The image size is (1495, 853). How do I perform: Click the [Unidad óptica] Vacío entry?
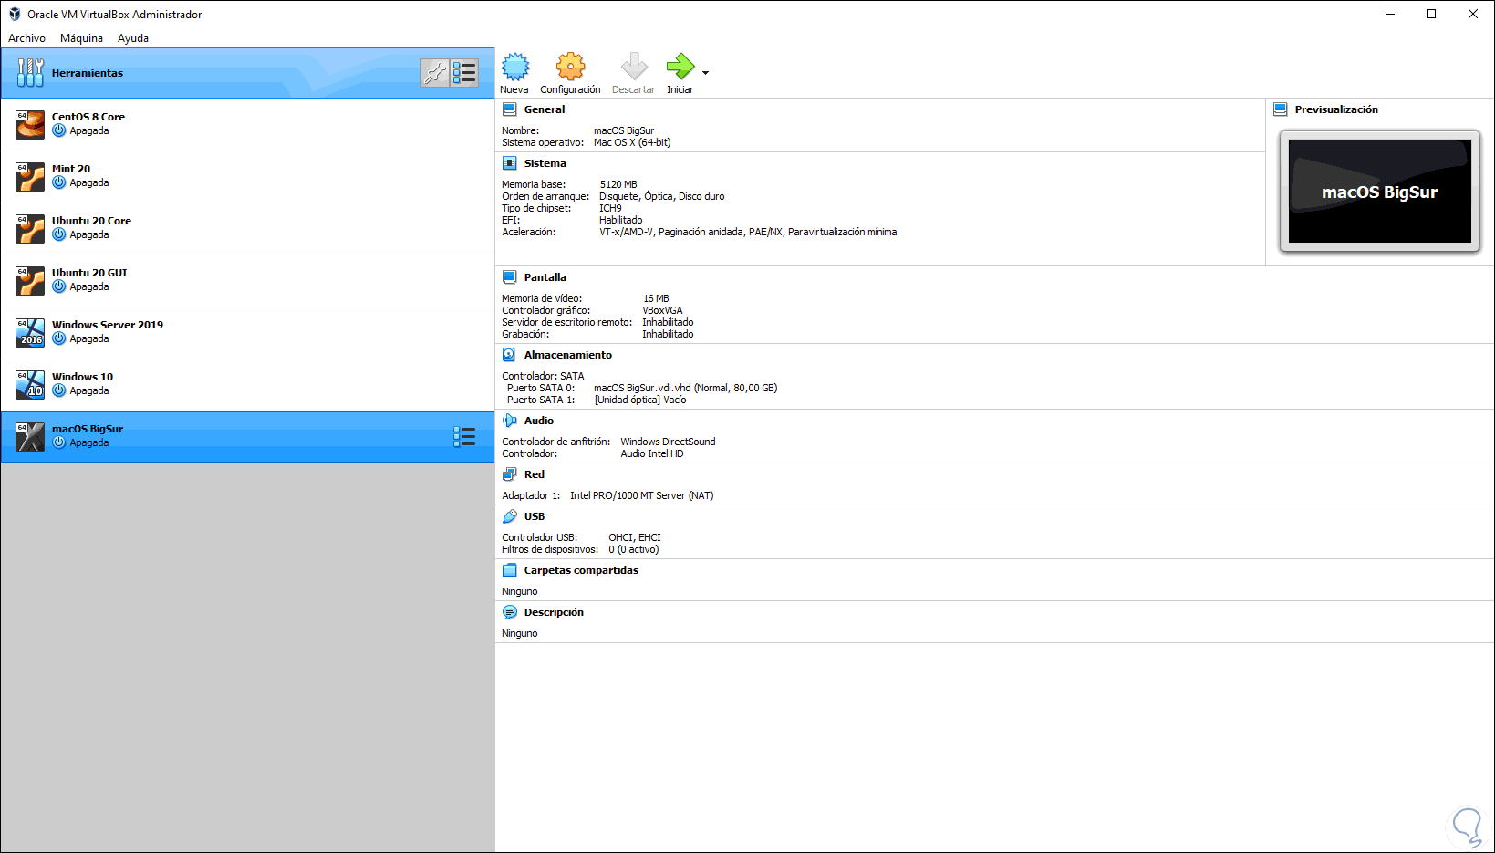[640, 400]
